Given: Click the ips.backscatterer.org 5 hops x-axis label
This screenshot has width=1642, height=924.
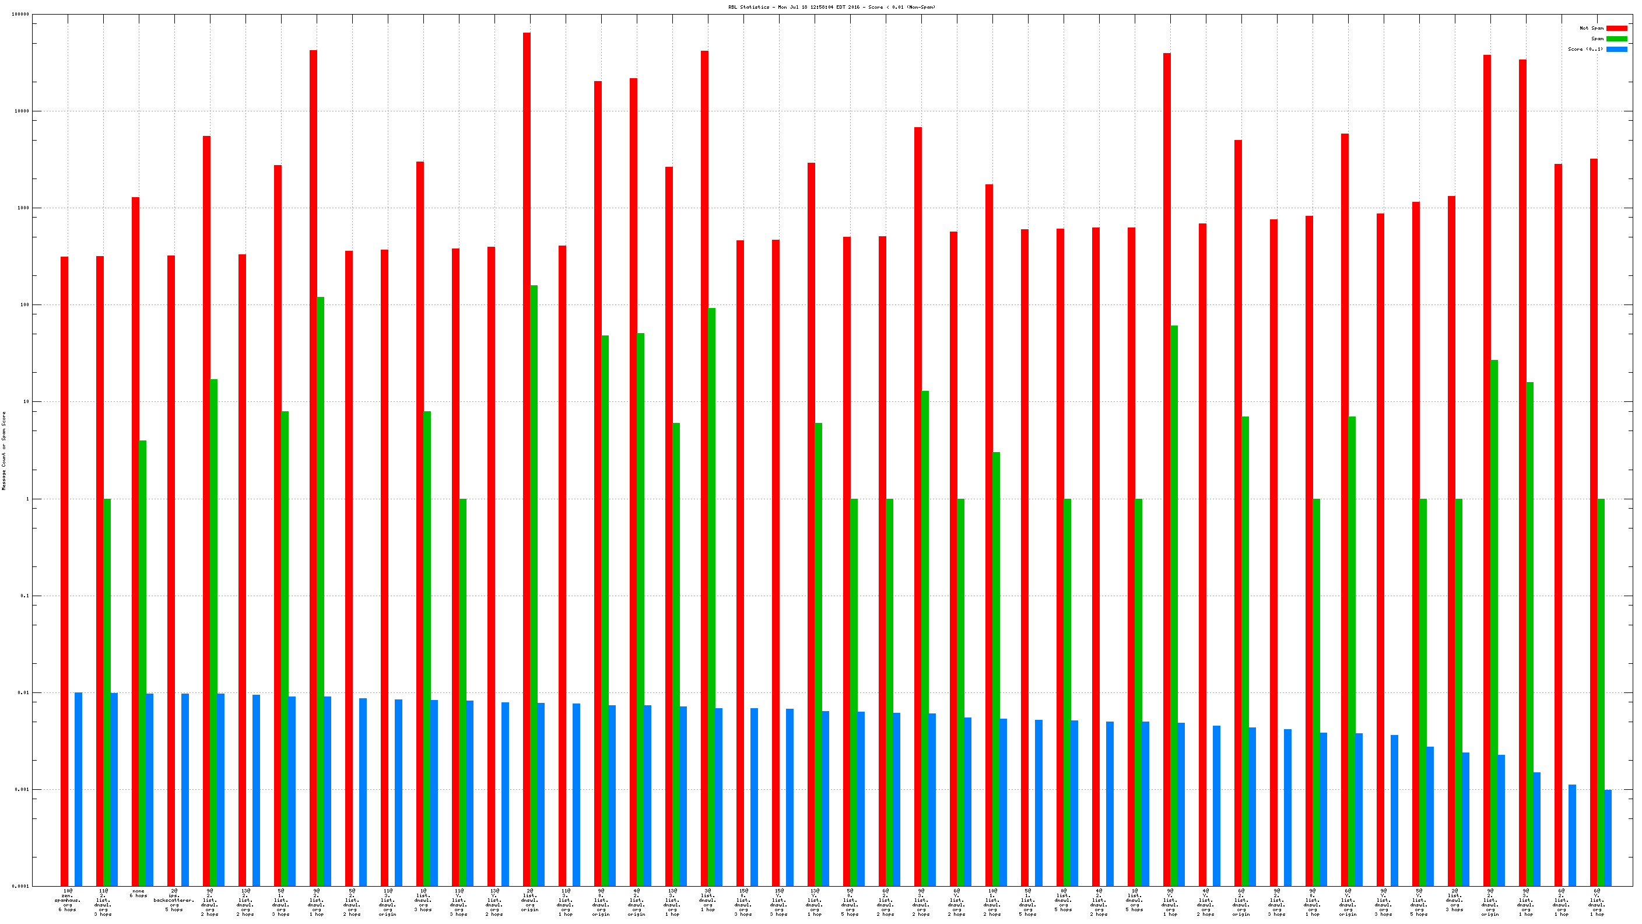Looking at the screenshot, I should [174, 900].
